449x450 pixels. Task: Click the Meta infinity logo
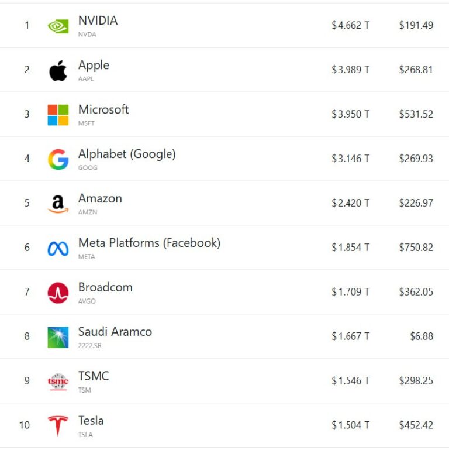[x=58, y=248]
